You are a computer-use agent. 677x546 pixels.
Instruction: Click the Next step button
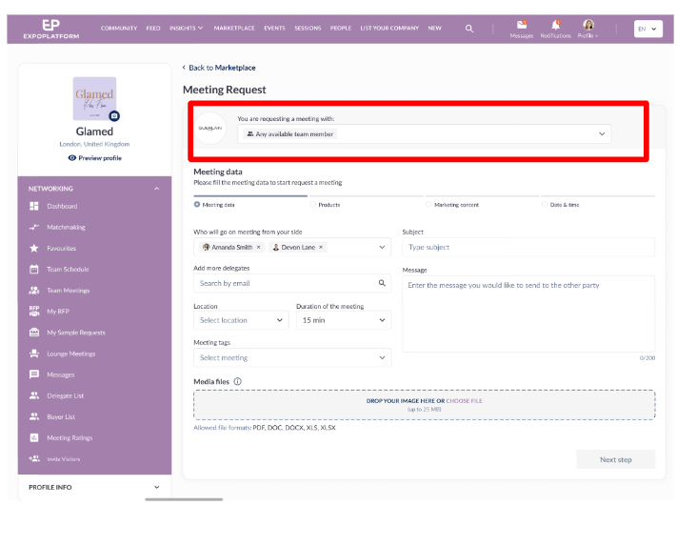point(616,459)
